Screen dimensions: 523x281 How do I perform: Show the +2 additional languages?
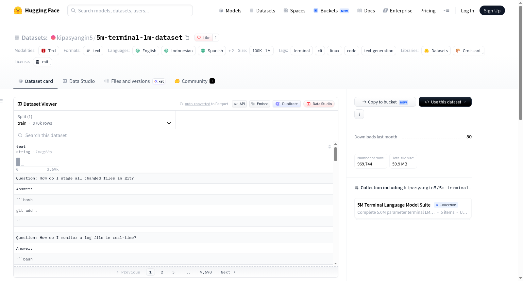pyautogui.click(x=231, y=51)
